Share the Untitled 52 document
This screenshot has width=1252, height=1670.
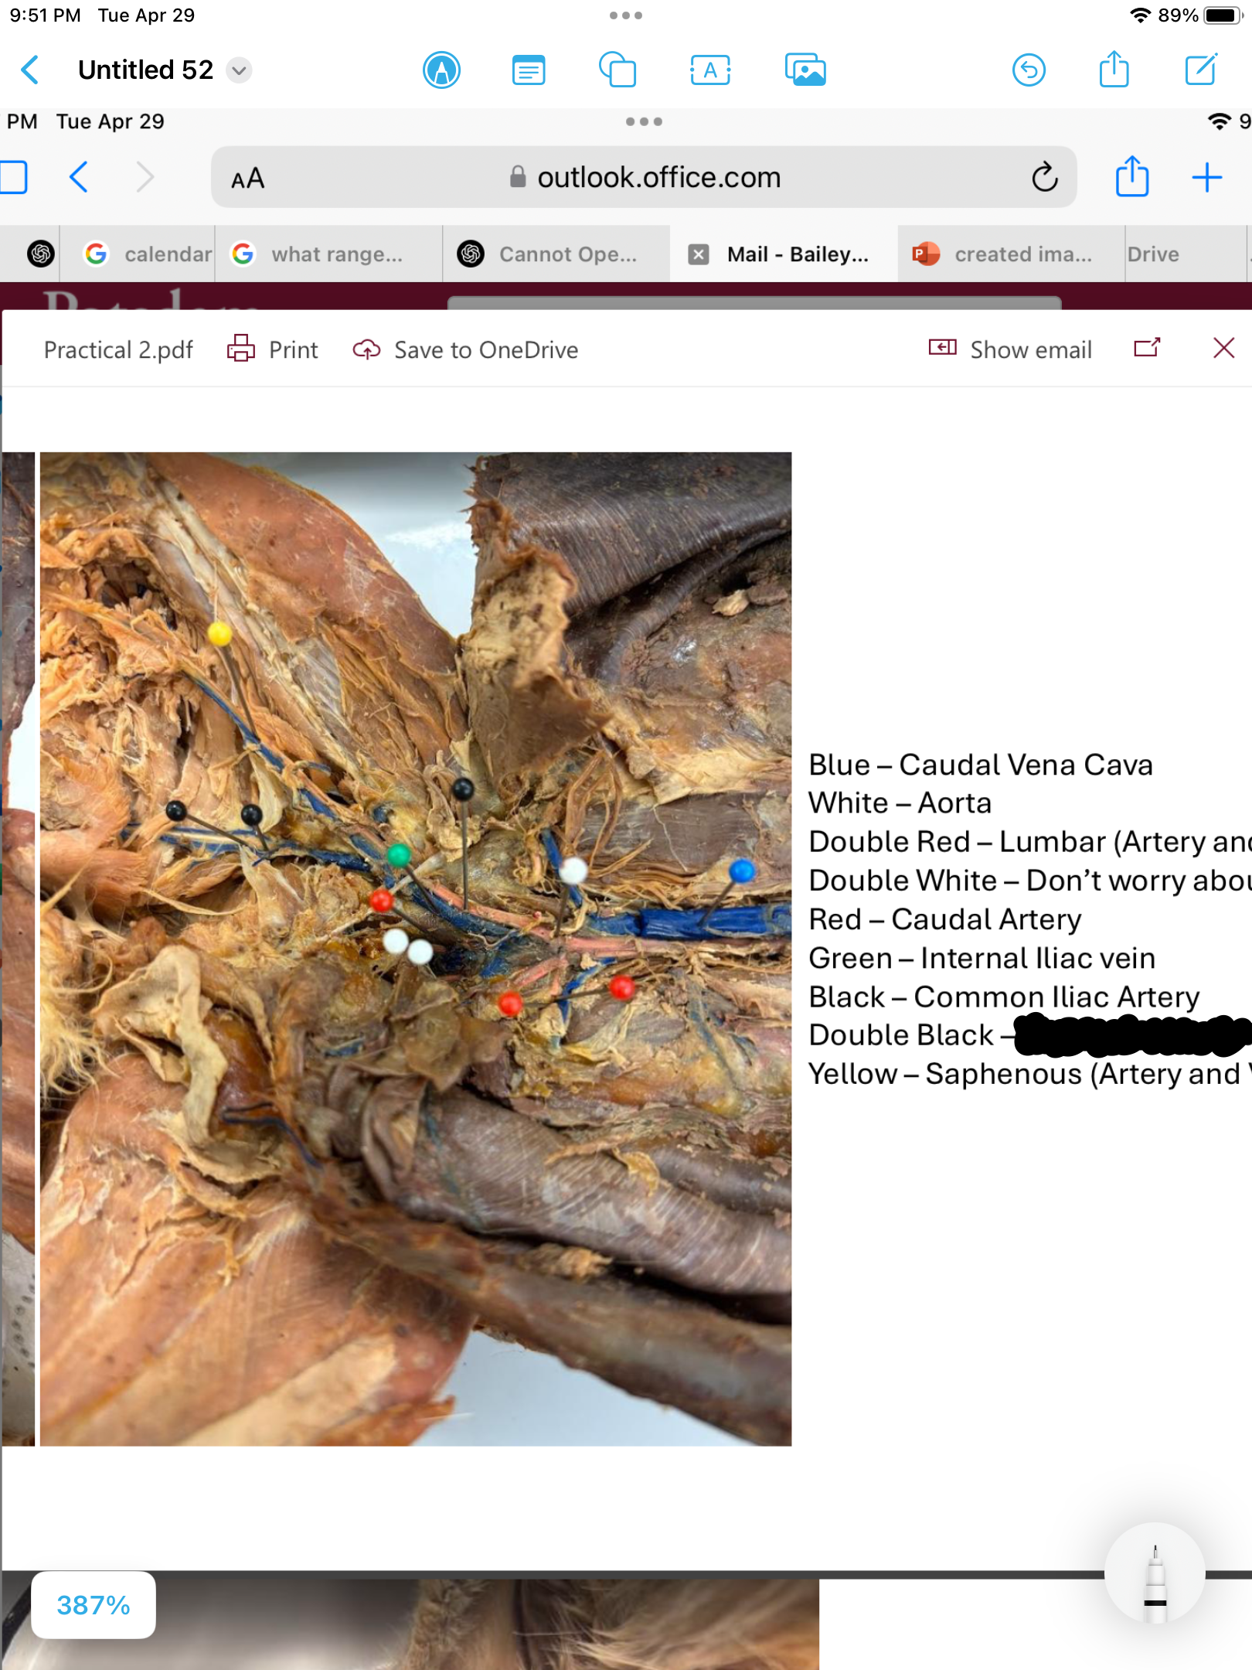click(1114, 70)
